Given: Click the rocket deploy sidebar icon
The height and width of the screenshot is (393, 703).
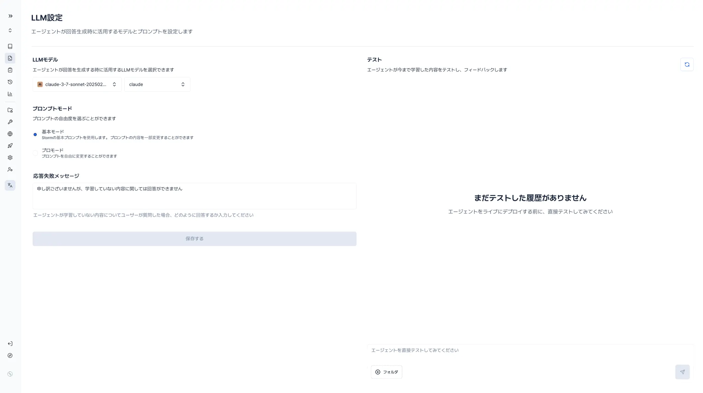Looking at the screenshot, I should 10,146.
